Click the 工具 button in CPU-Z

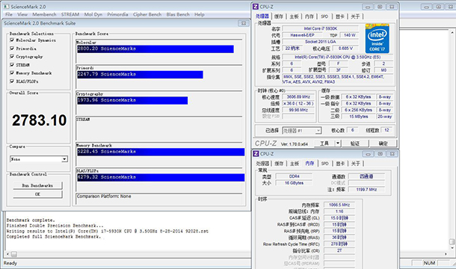[324, 143]
